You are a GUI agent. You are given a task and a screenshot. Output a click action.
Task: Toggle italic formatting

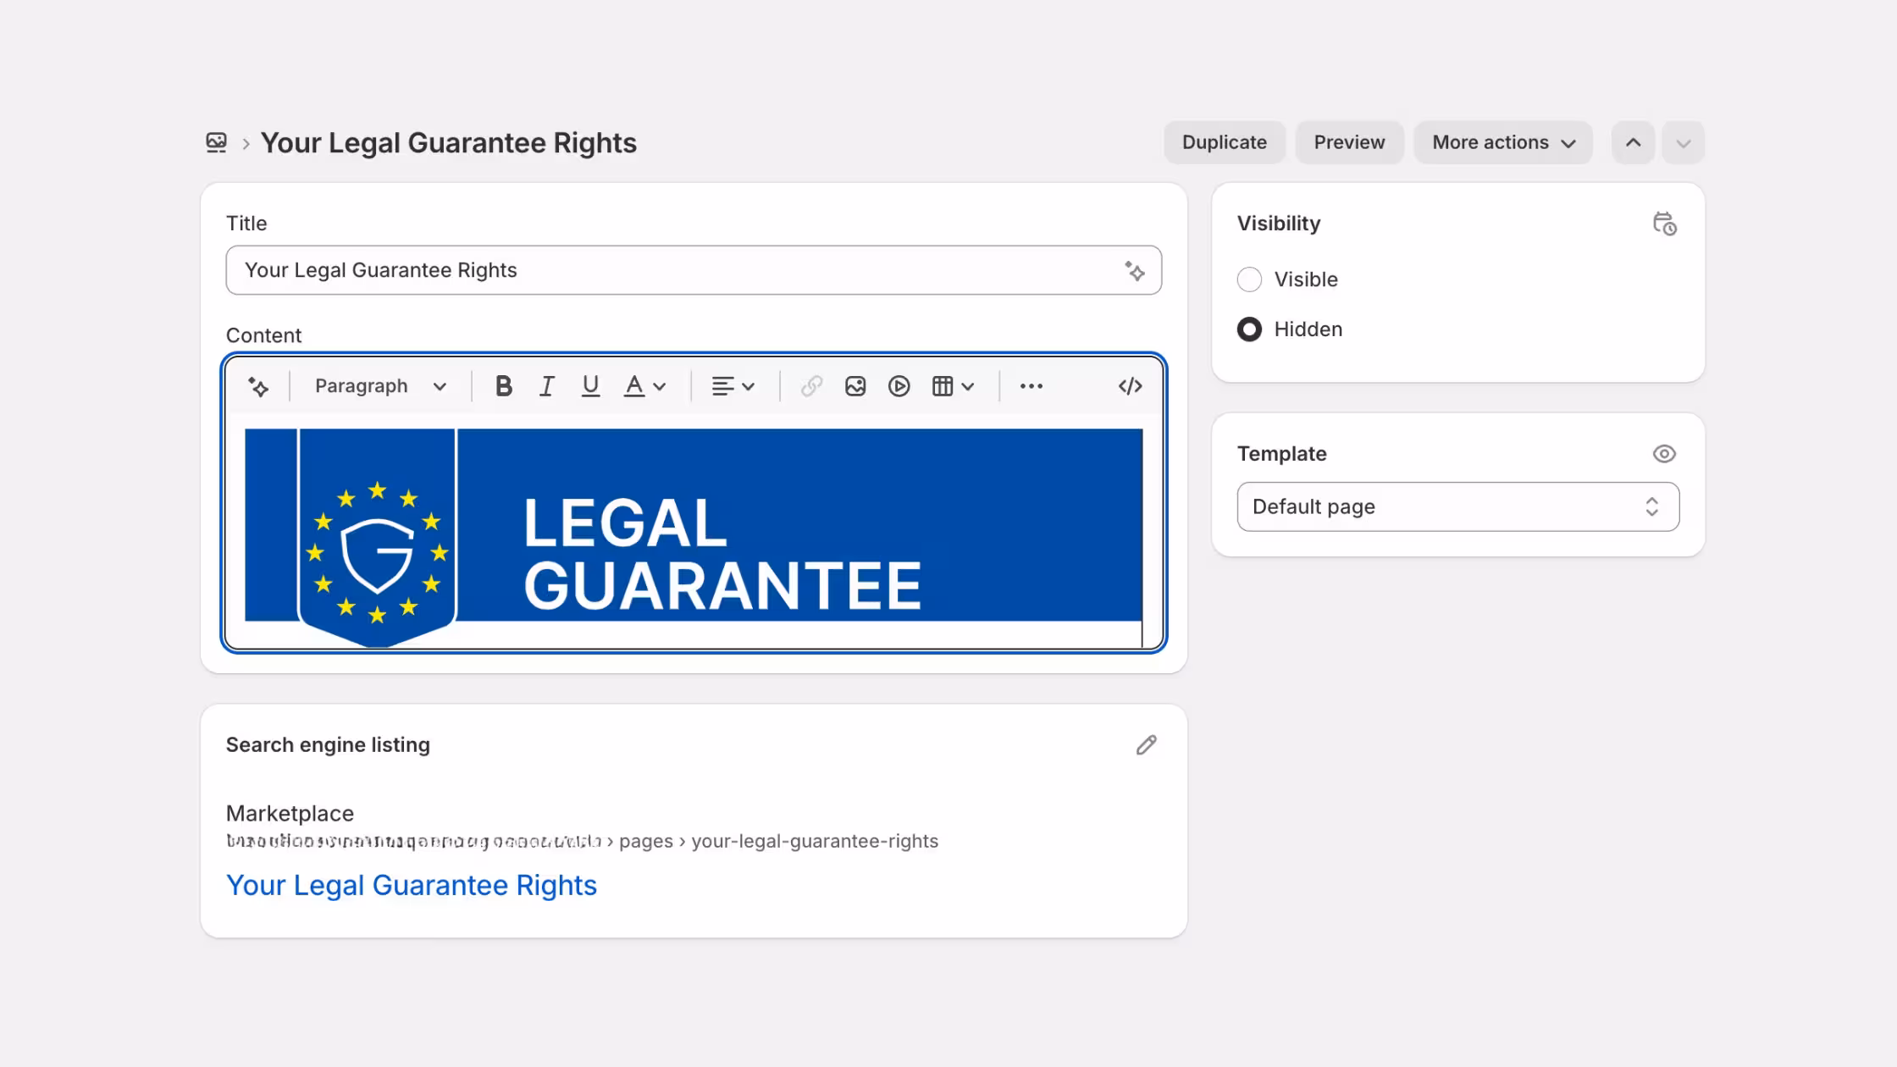coord(547,386)
